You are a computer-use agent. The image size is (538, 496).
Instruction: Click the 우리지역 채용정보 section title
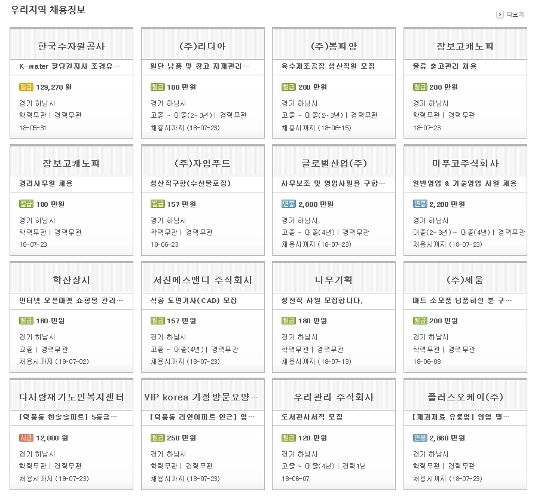point(48,10)
